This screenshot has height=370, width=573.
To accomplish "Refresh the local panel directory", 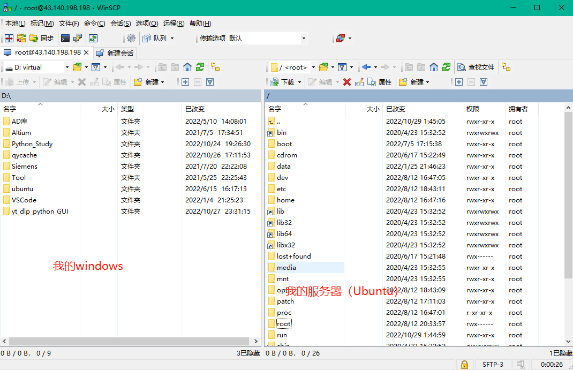I will tap(200, 67).
